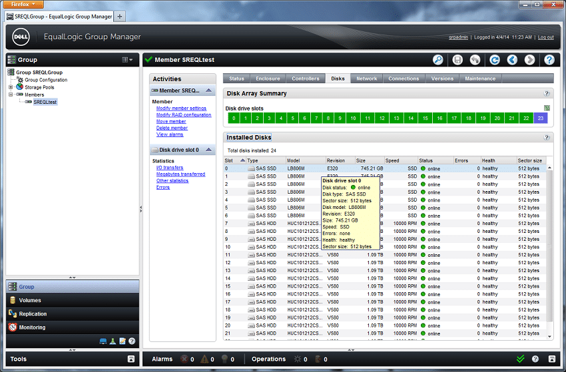Go forward with the grey right chevron
566x372 pixels.
click(x=529, y=60)
